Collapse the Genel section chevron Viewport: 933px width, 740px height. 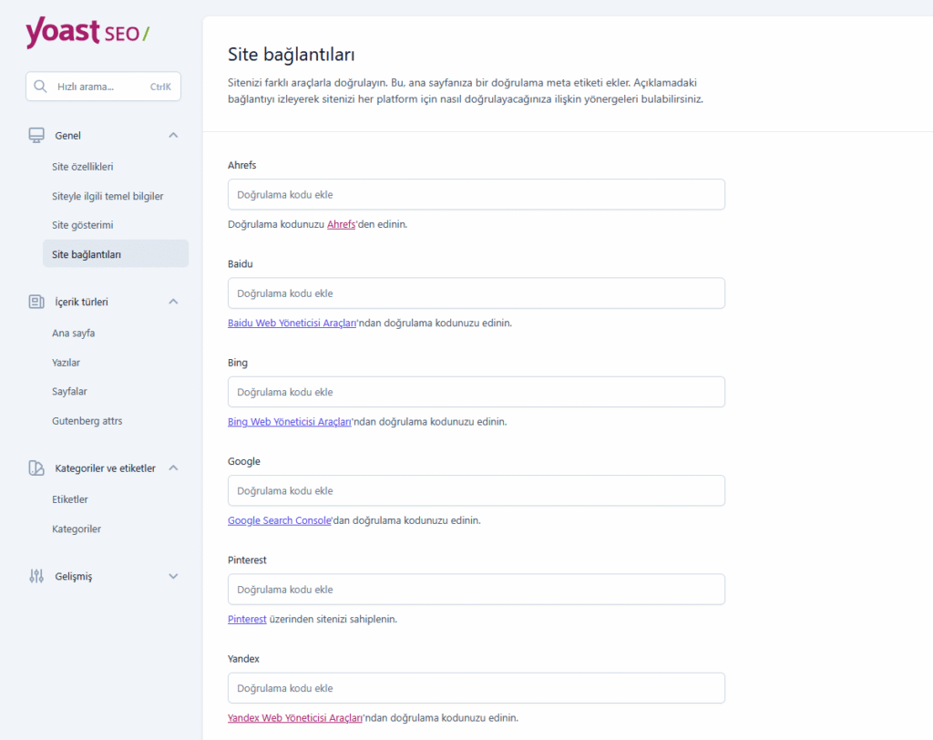[173, 135]
